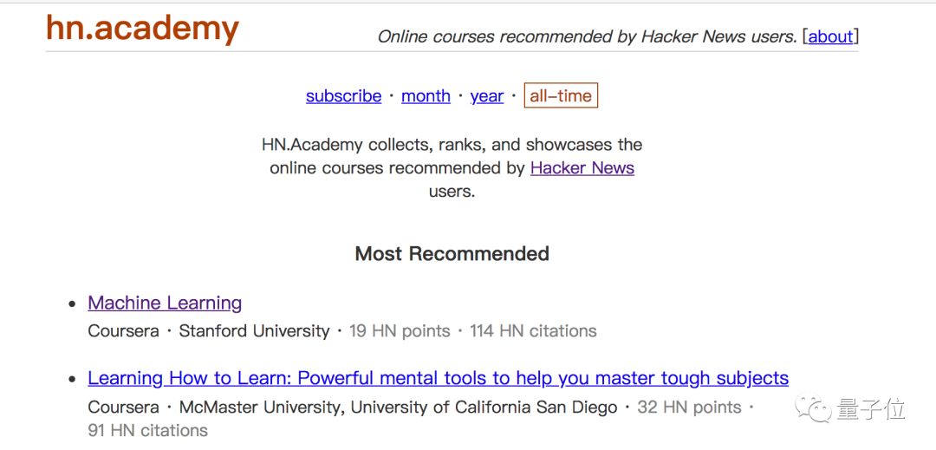Click the bullet beside Machine Learning

[73, 304]
